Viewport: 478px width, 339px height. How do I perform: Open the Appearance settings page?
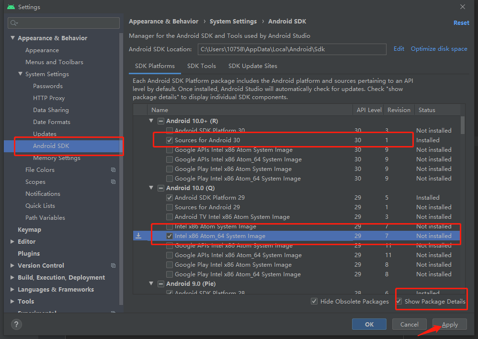point(42,50)
